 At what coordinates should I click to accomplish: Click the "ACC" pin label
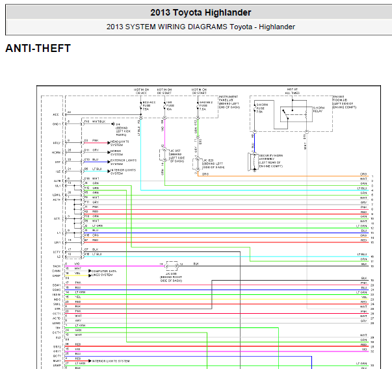(x=56, y=114)
